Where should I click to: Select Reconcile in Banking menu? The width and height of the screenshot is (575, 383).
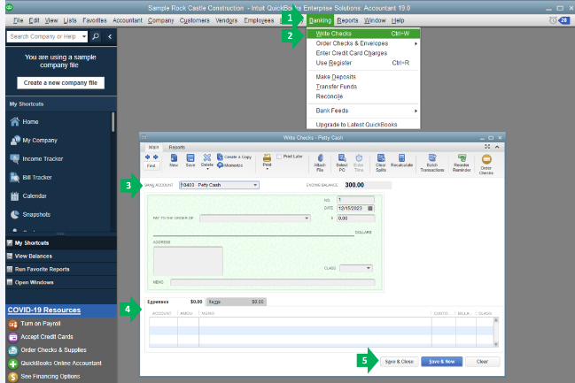coord(363,96)
